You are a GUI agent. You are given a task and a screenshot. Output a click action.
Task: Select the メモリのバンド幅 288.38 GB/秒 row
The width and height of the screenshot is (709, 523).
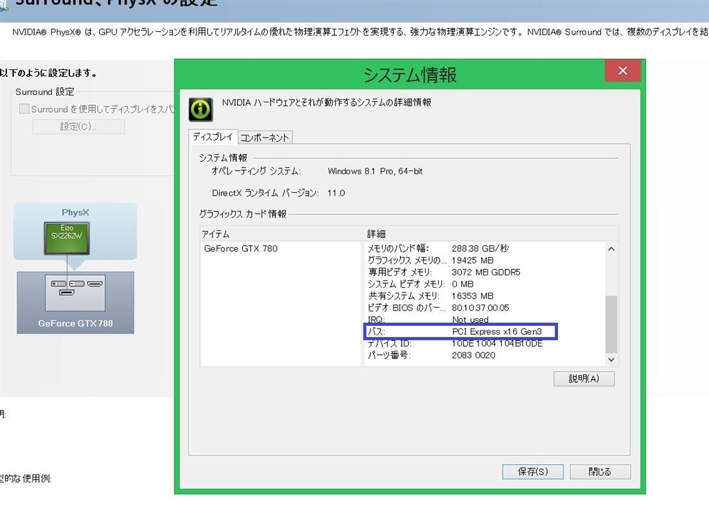[484, 248]
